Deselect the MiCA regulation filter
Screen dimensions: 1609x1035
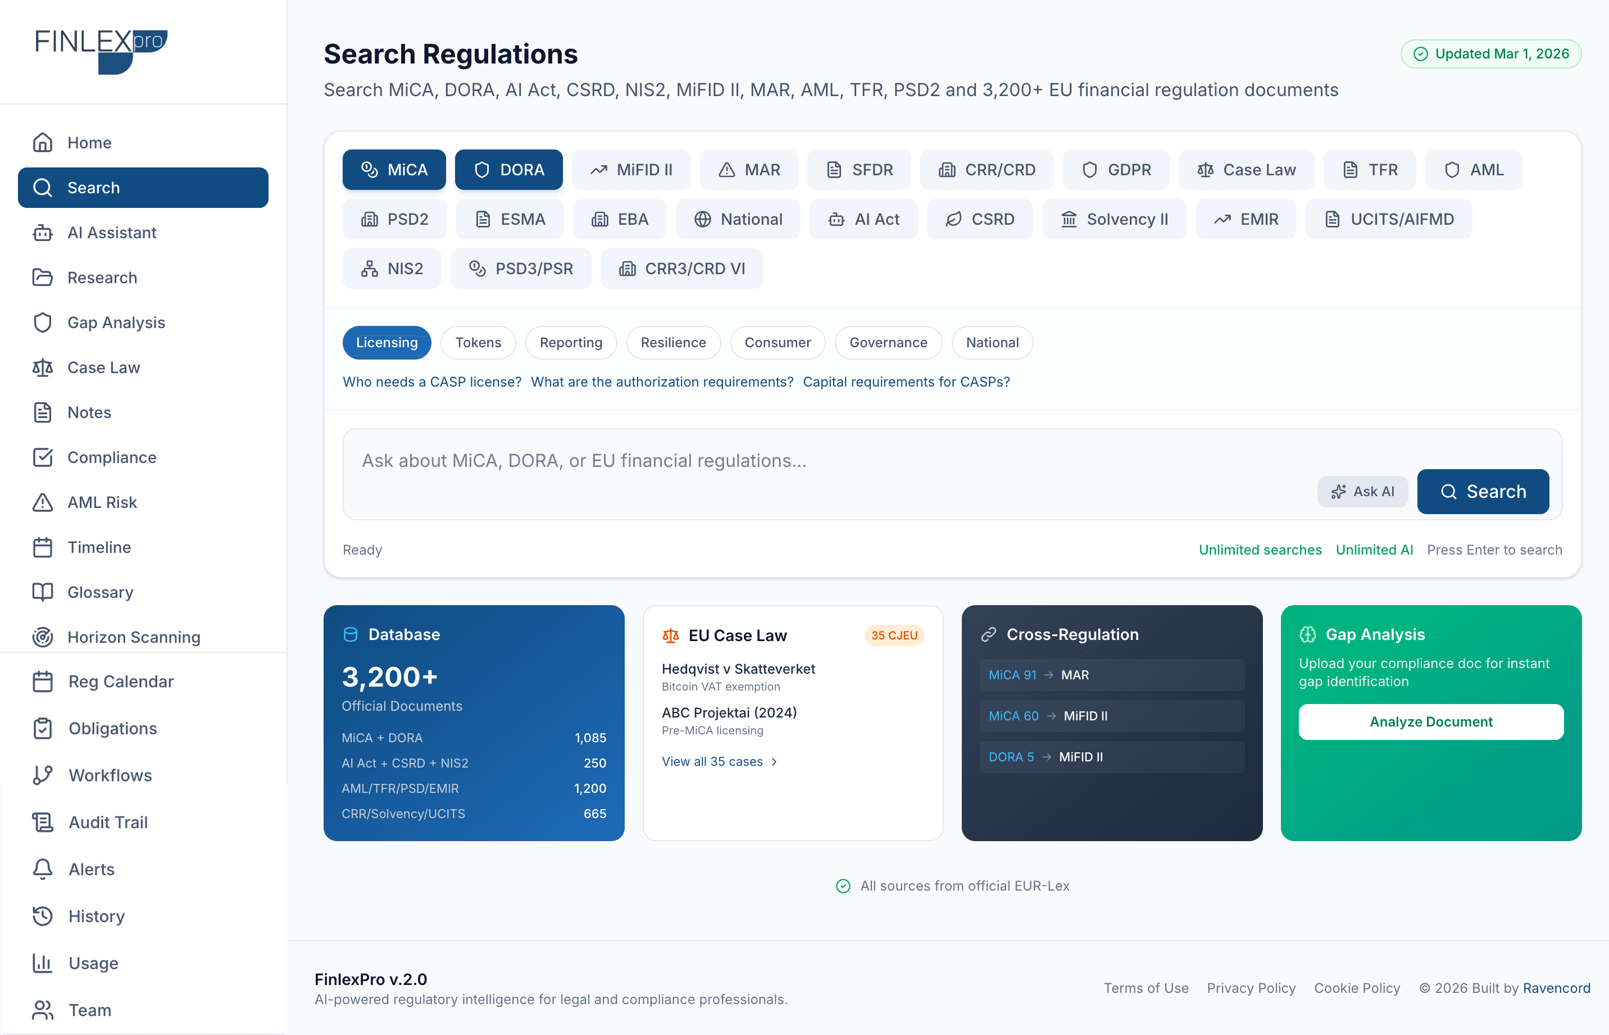click(394, 169)
